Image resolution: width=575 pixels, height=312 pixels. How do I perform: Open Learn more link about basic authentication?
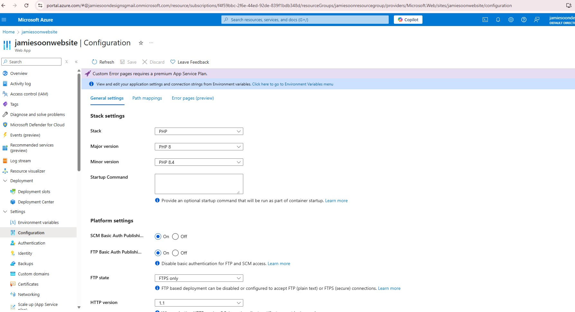(x=279, y=263)
